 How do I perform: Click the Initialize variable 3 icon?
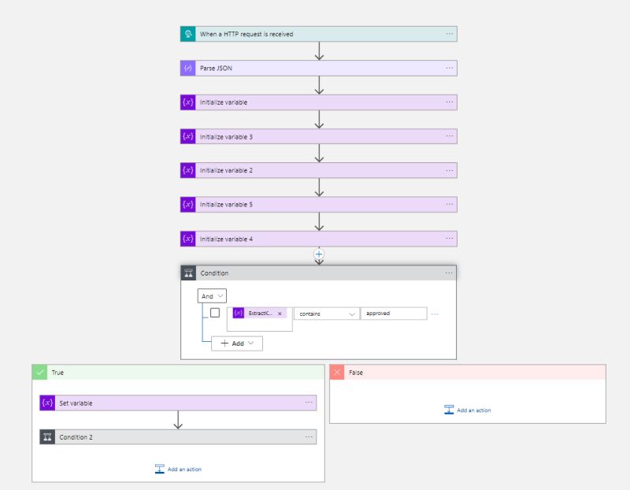[187, 136]
